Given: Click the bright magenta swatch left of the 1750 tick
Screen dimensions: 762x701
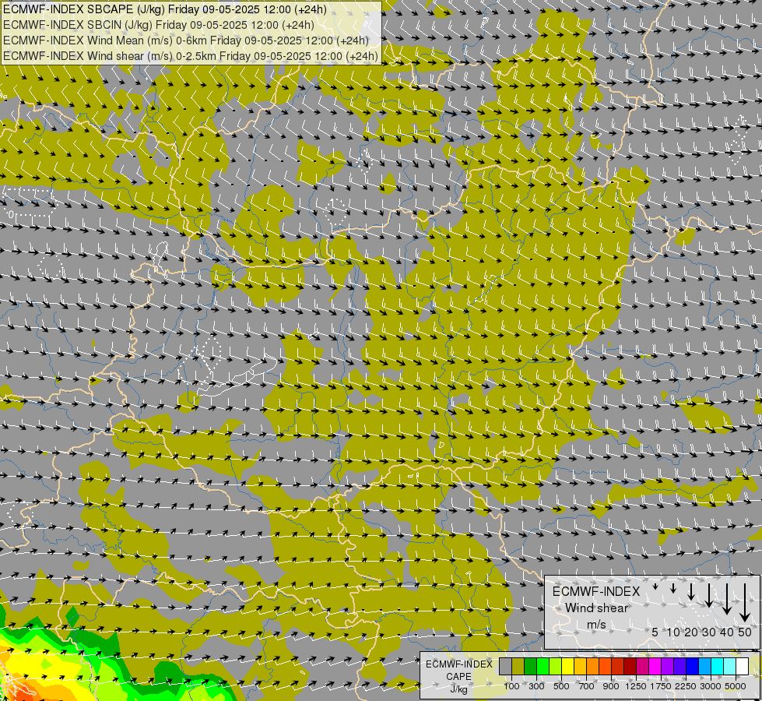Looking at the screenshot, I should tap(655, 667).
